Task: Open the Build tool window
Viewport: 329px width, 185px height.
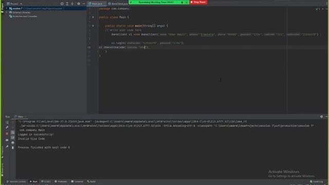Action: click(x=92, y=181)
